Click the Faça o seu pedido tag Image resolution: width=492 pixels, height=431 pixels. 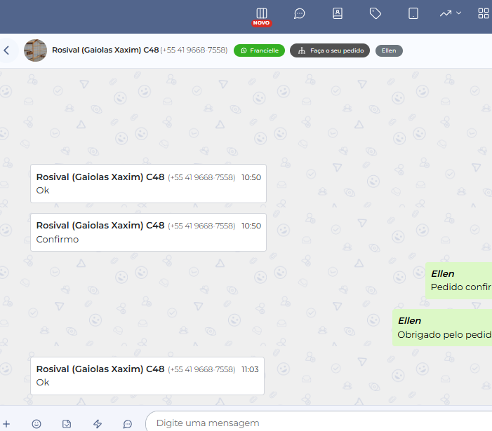(x=330, y=50)
